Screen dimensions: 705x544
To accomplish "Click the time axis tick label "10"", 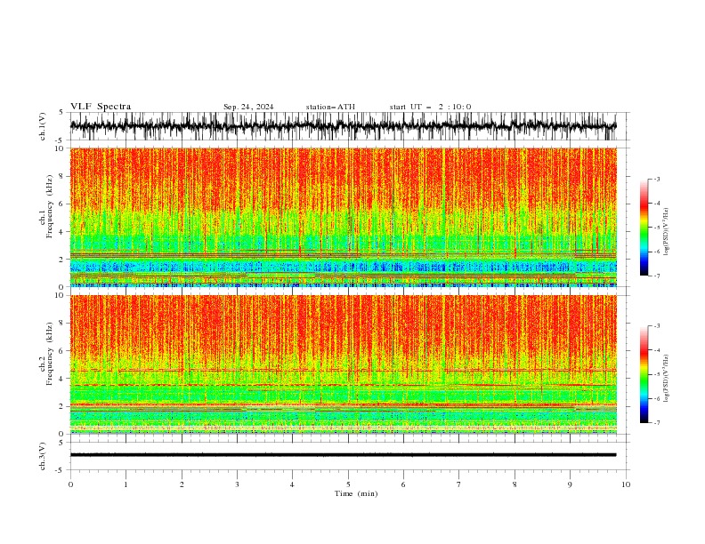I will click(626, 484).
